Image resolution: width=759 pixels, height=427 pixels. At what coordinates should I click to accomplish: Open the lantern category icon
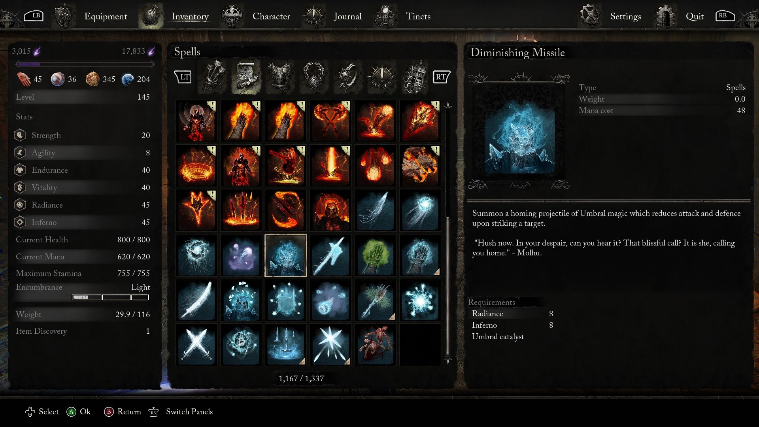tap(415, 76)
